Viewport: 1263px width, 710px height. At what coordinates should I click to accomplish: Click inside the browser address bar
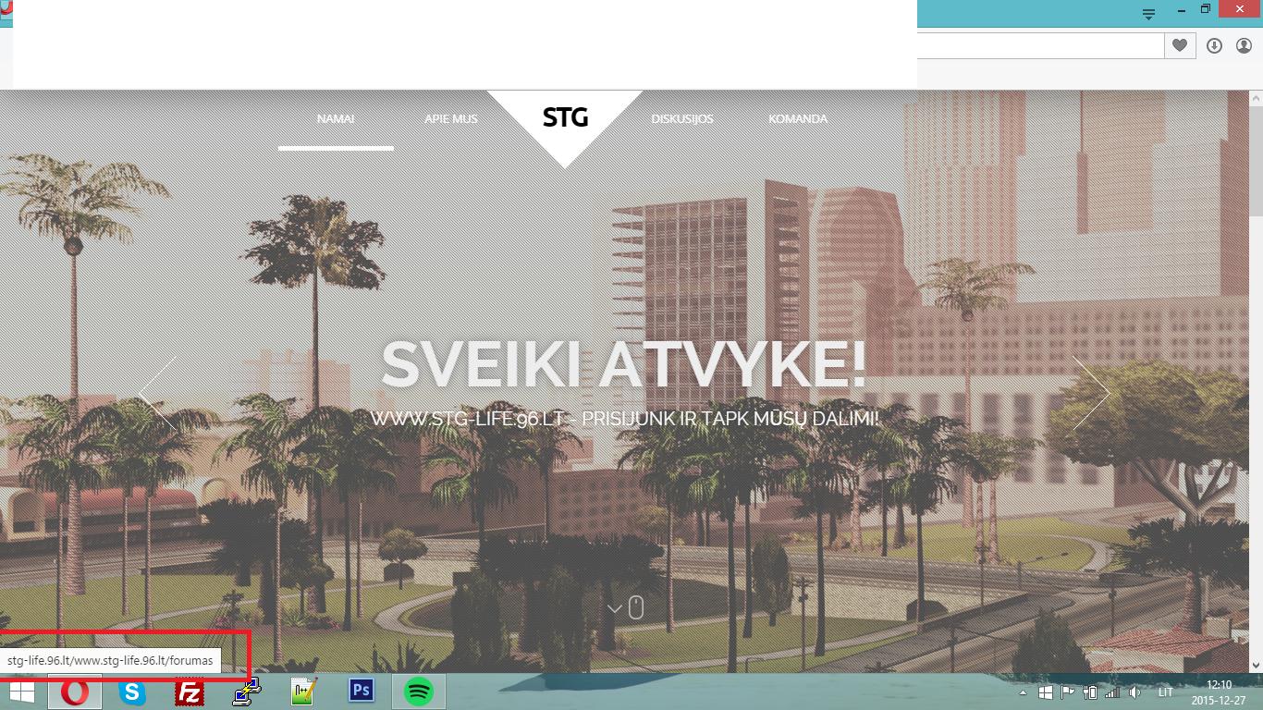1040,45
